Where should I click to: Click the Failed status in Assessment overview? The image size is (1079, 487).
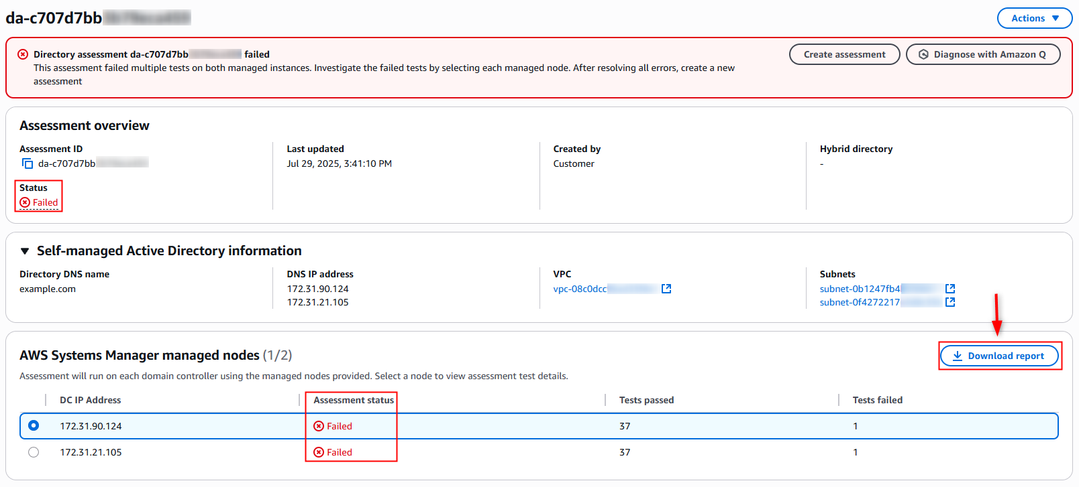pyautogui.click(x=39, y=202)
